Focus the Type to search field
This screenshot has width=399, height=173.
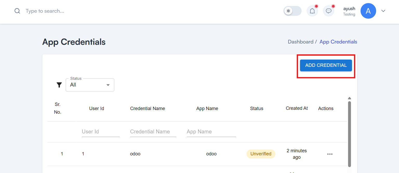pos(78,11)
